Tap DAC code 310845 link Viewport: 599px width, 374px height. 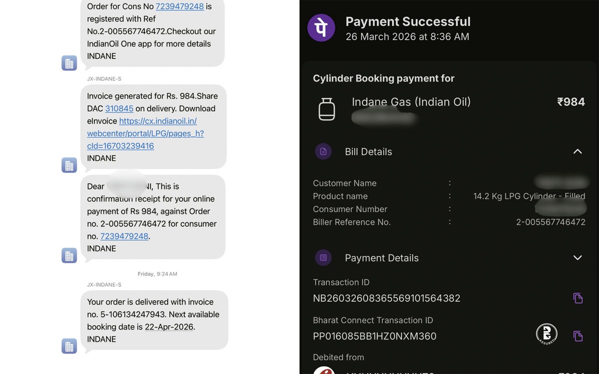pos(119,109)
